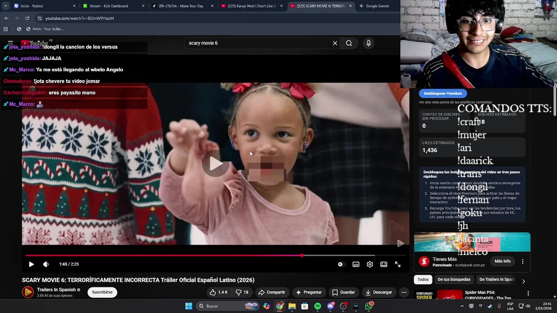Open the player settings gear
This screenshot has width=557, height=313.
(x=370, y=264)
